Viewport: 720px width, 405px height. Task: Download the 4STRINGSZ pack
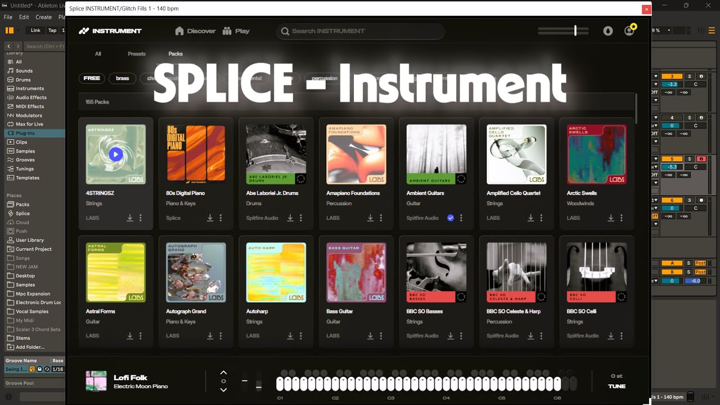(130, 218)
